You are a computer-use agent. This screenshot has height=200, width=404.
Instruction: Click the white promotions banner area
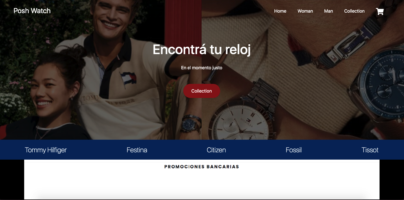coord(202,180)
